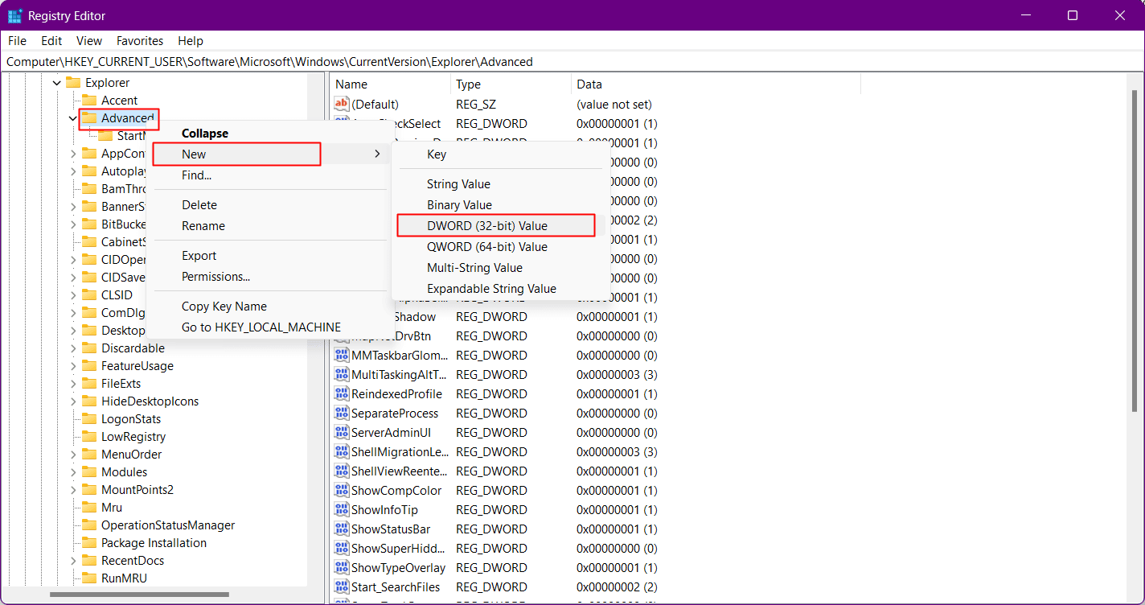Click the LogonStats folder icon
The image size is (1145, 605).
pyautogui.click(x=89, y=418)
